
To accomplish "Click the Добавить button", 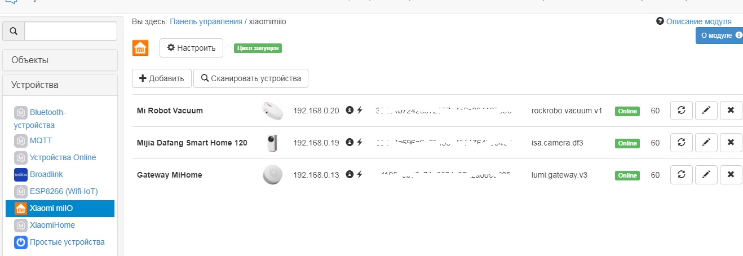I will (x=162, y=78).
